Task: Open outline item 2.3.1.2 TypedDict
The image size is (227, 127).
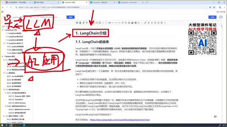Action: pyautogui.click(x=16, y=99)
